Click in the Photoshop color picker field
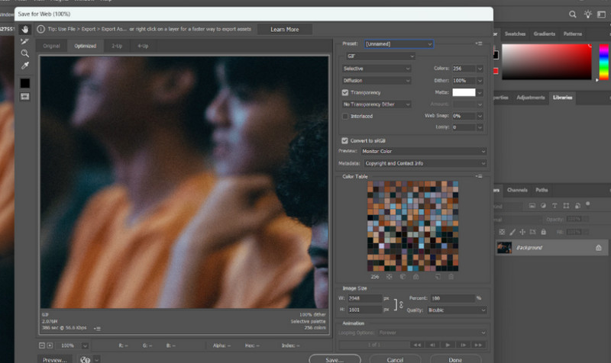611x363 pixels. [546, 62]
